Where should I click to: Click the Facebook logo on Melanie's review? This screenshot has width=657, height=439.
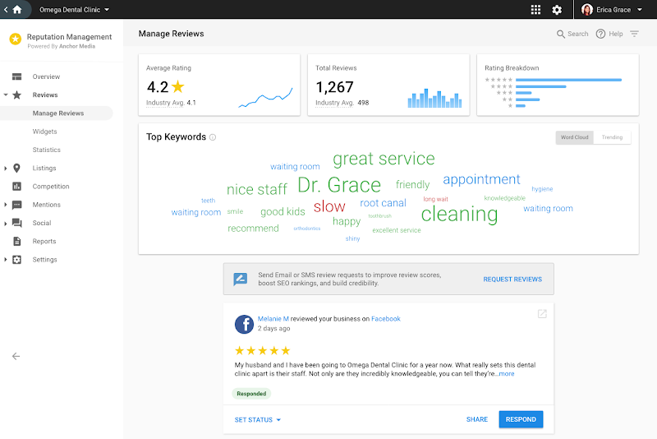click(244, 324)
